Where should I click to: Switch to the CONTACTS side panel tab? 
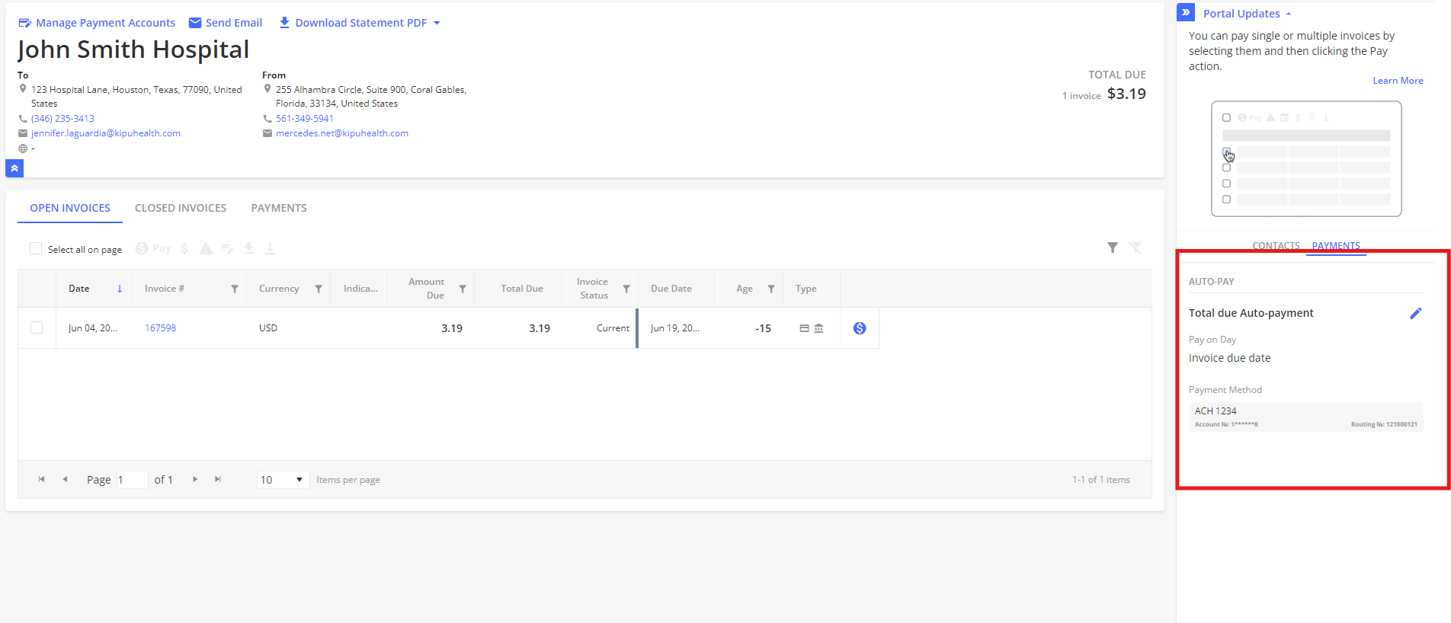1276,245
